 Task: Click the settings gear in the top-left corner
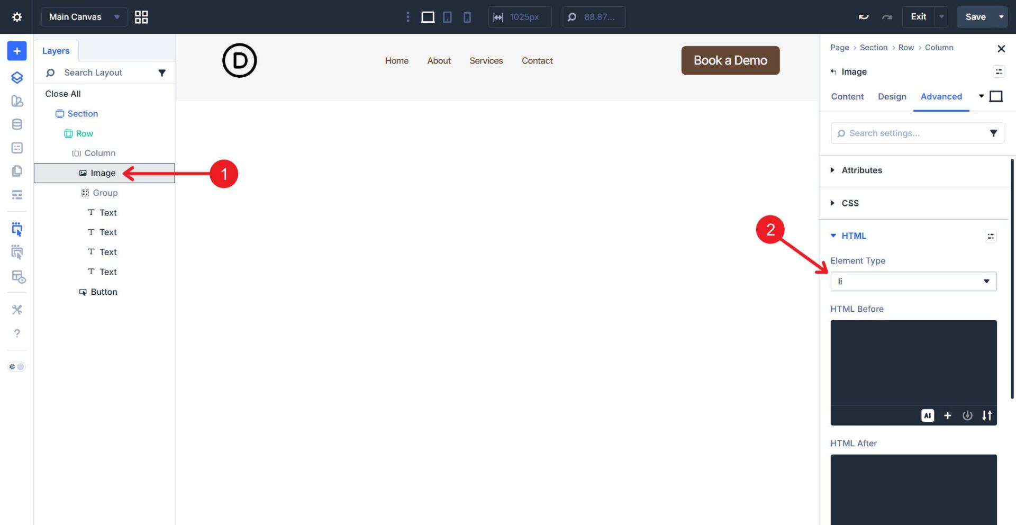point(17,16)
